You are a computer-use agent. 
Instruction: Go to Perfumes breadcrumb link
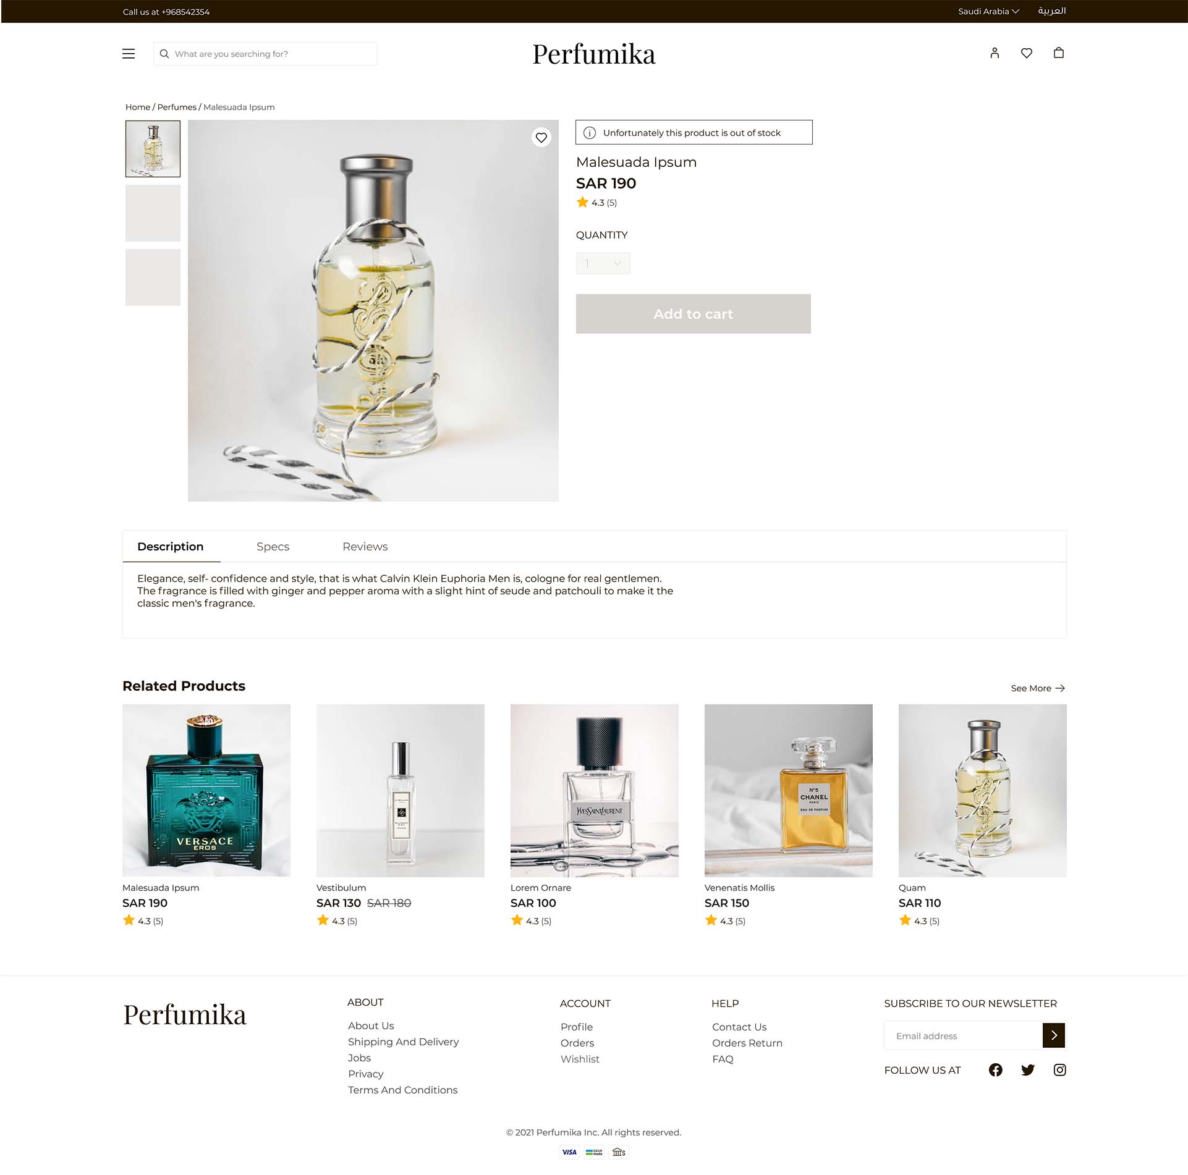pos(177,107)
